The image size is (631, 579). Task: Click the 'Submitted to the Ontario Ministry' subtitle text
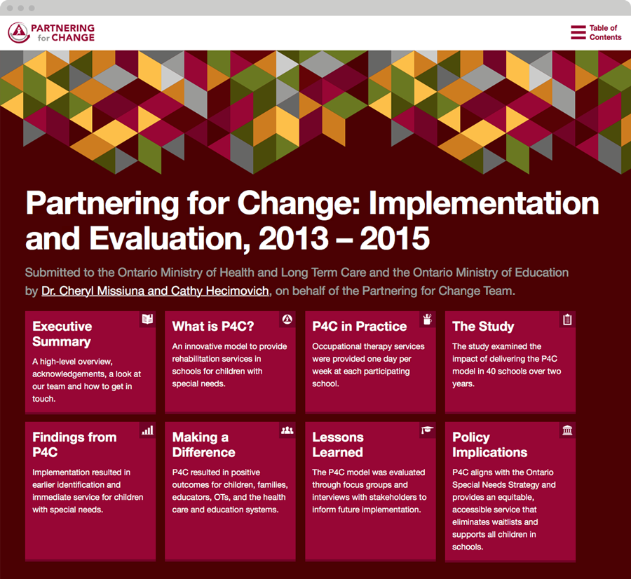297,282
